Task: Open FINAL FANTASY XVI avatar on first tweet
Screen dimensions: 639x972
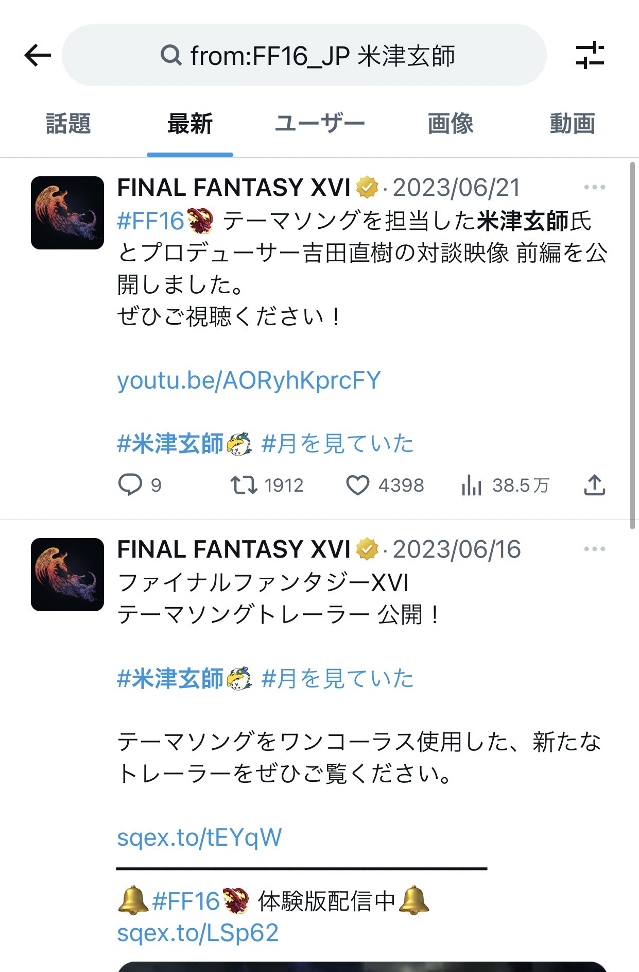Action: pos(67,213)
